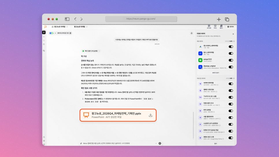The height and width of the screenshot is (157, 279).
Task: Click the paperclip attach icon in the message box
Action: tap(81, 143)
